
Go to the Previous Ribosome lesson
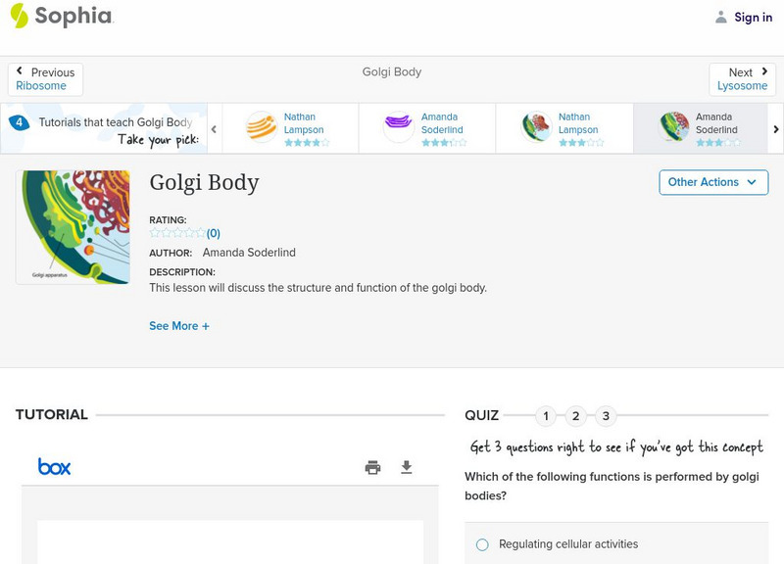(x=45, y=78)
